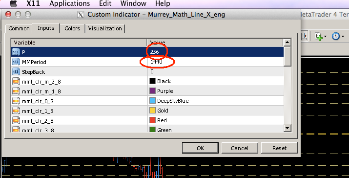This screenshot has width=349, height=178.
Task: Select the mml_clr_2_8 variable name
Action: coord(38,121)
